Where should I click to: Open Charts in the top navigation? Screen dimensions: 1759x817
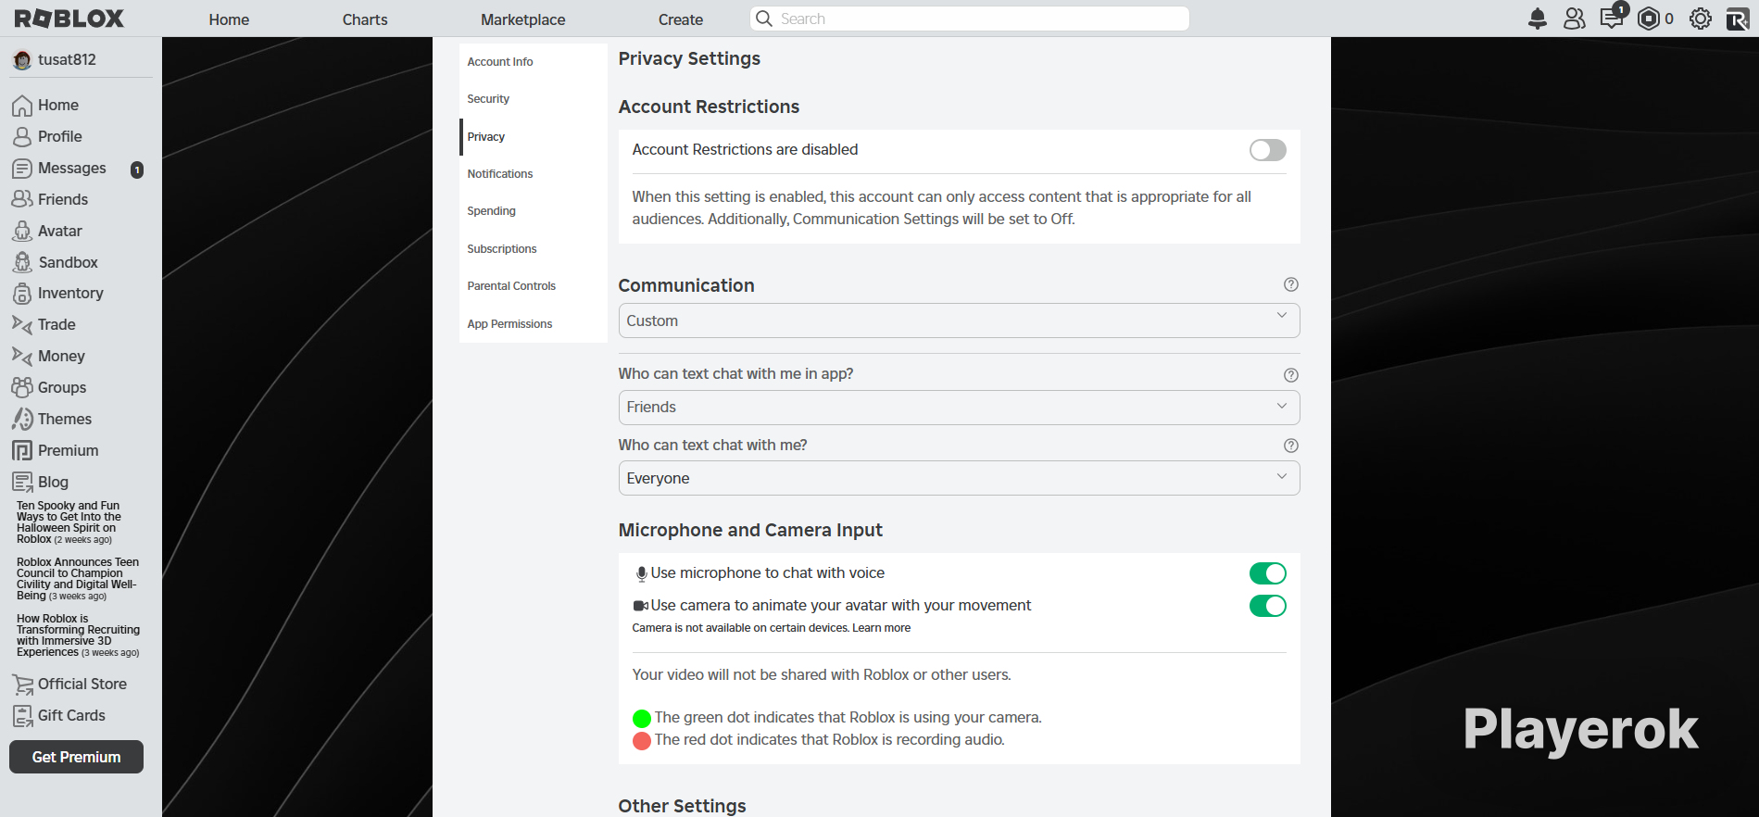coord(365,19)
